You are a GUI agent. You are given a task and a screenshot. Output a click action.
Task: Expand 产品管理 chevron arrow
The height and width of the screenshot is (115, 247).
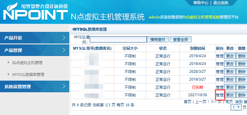point(64,50)
